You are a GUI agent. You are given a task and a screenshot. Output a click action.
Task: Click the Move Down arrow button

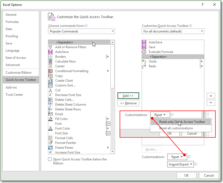click(211, 103)
